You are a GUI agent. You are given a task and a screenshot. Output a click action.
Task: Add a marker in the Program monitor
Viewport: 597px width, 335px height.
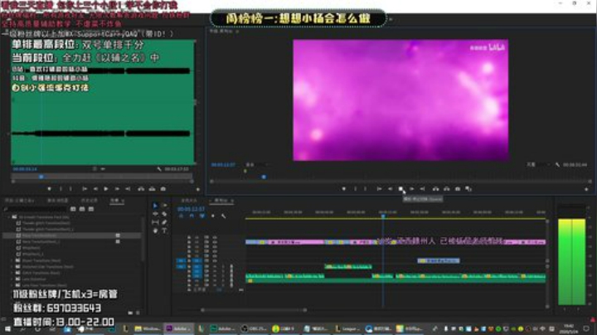(x=344, y=189)
